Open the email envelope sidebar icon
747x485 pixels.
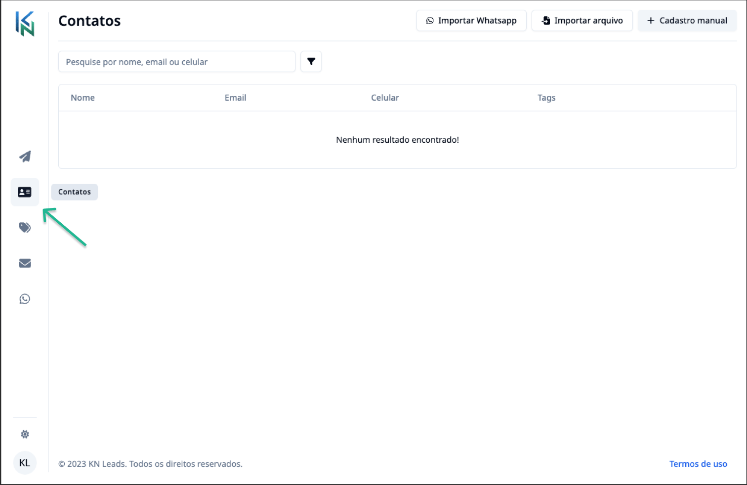coord(25,263)
